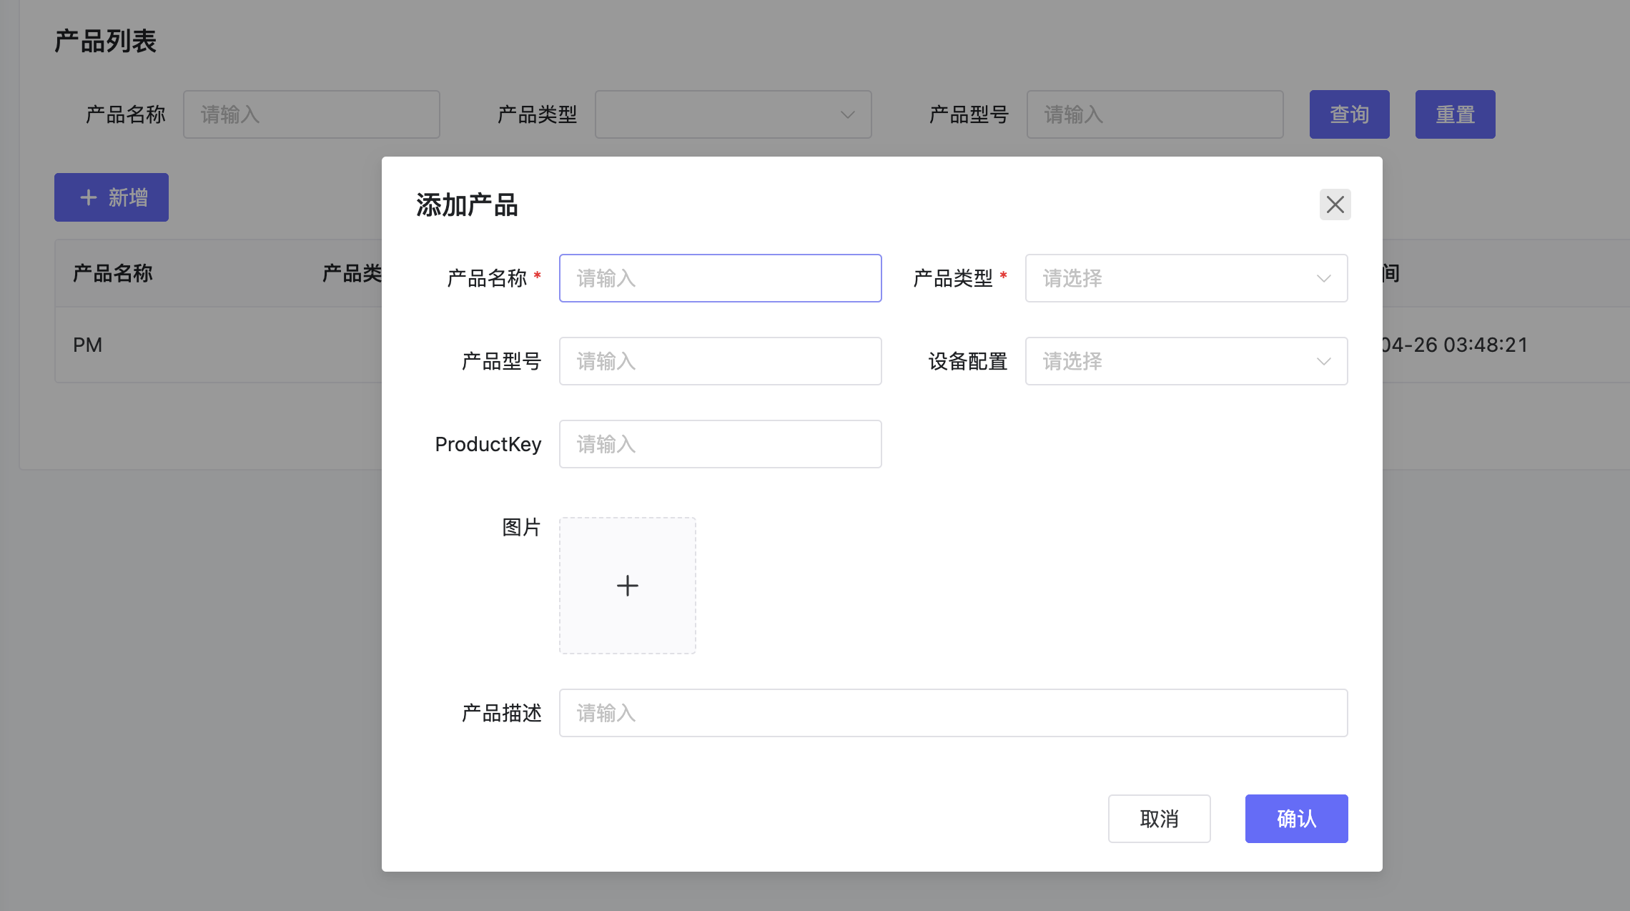The height and width of the screenshot is (911, 1630).
Task: Expand the 产品类型 filter dropdown above the table
Action: [733, 114]
